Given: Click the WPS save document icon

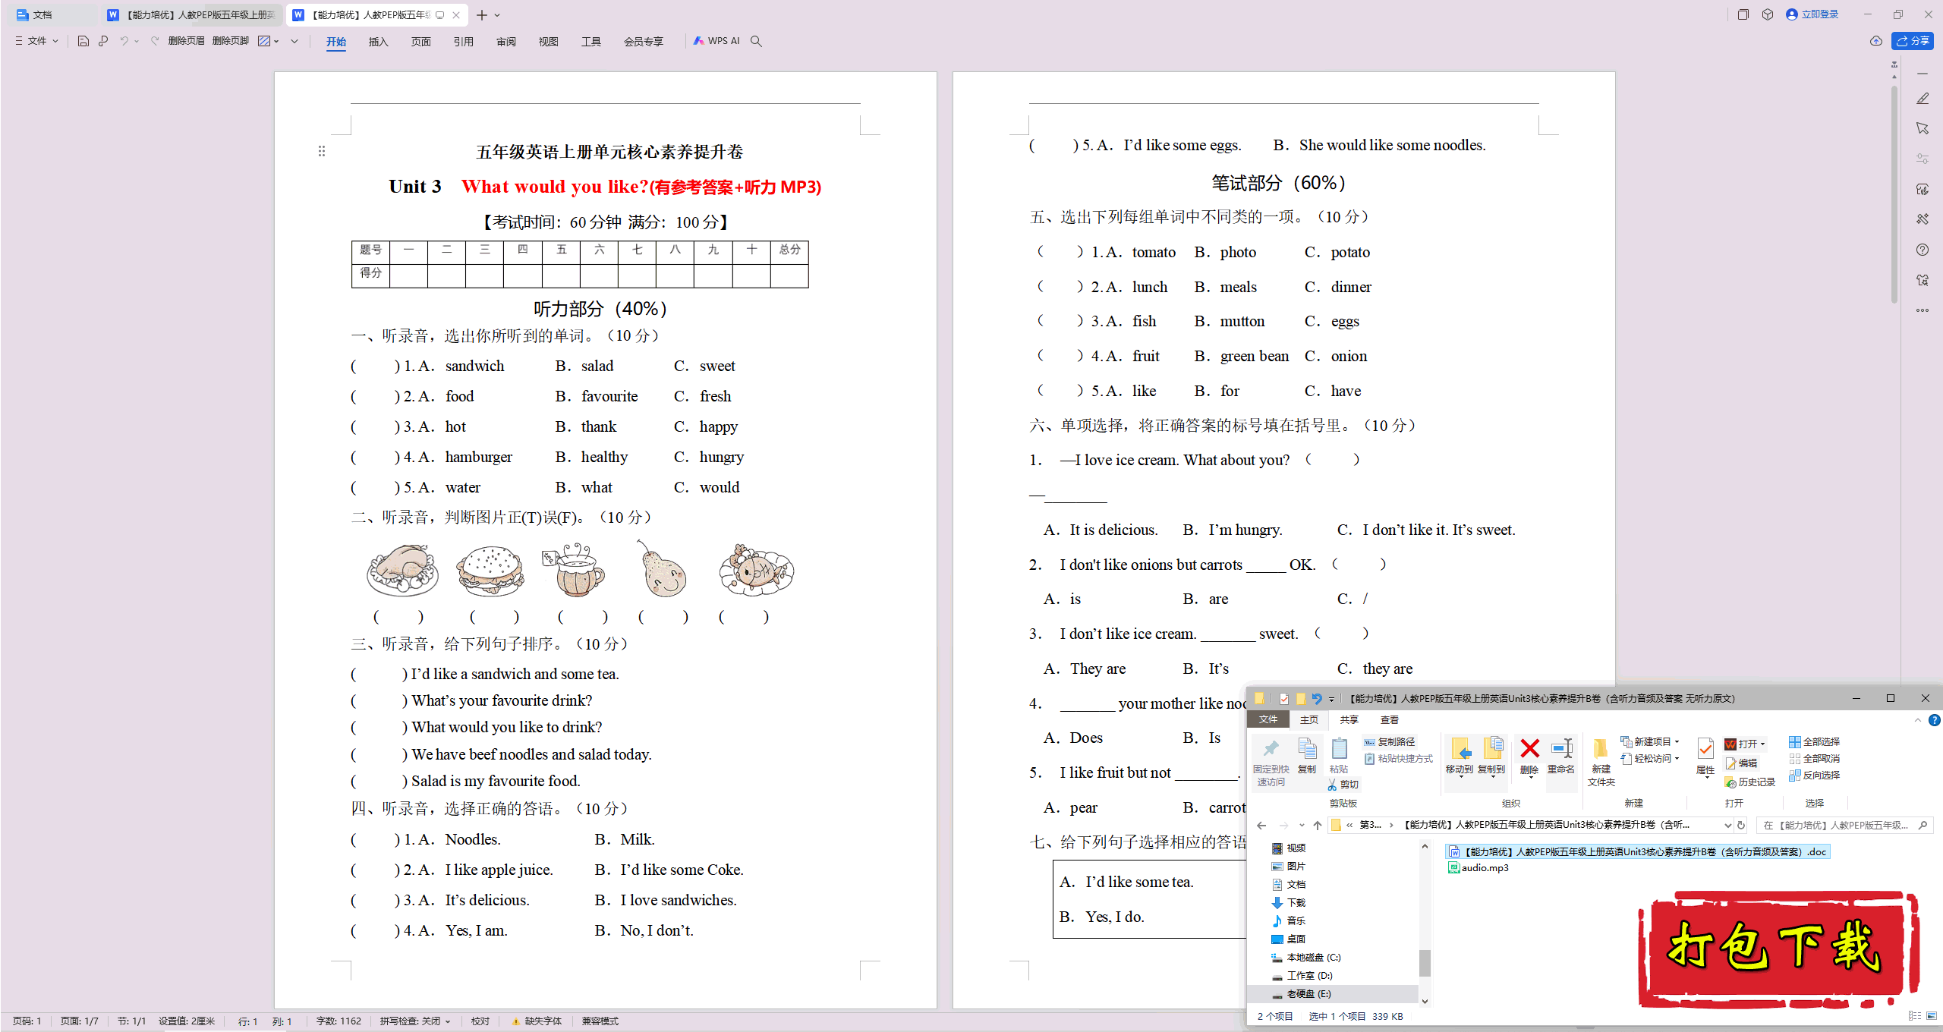Looking at the screenshot, I should tap(83, 41).
